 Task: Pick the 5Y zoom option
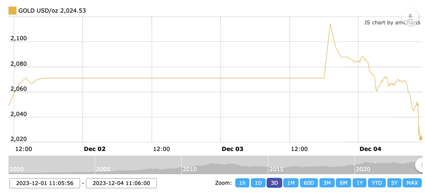(394, 183)
